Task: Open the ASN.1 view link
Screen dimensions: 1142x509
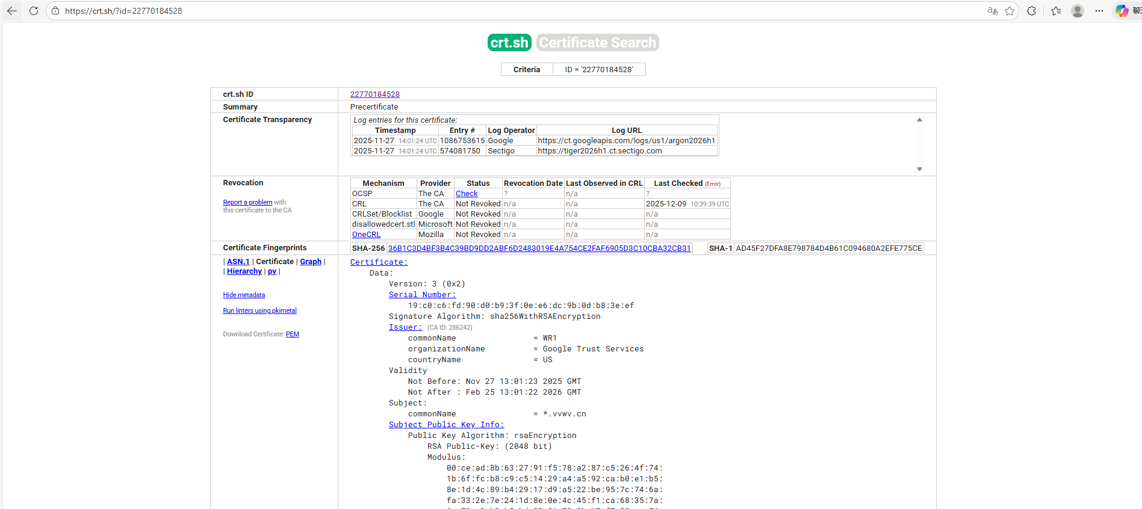Action: coord(238,262)
